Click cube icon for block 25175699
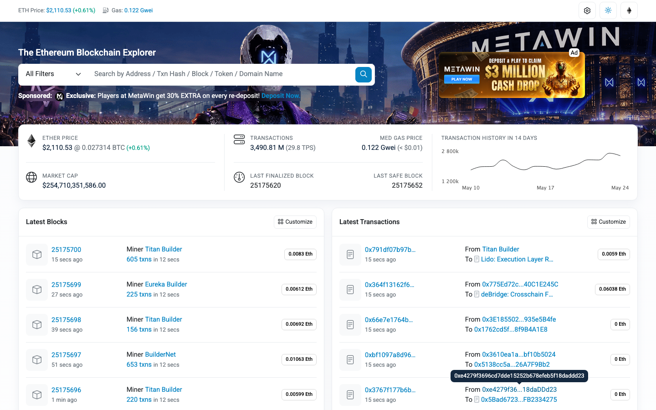Screen dimensions: 656x410 click(x=37, y=289)
